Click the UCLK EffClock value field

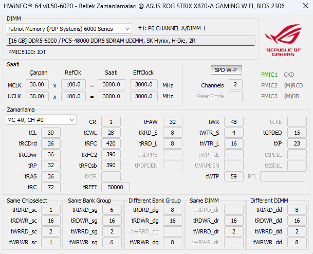[144, 96]
